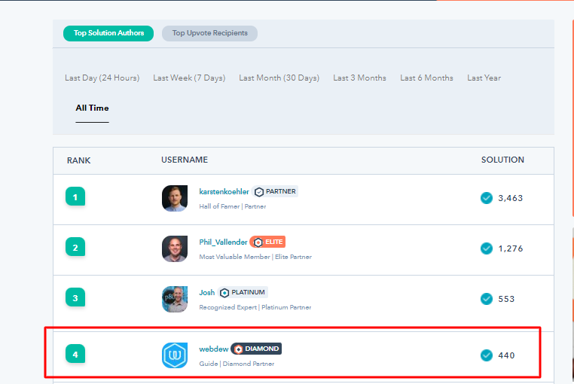Filter by Last Year
574x384 pixels.
[x=484, y=78]
